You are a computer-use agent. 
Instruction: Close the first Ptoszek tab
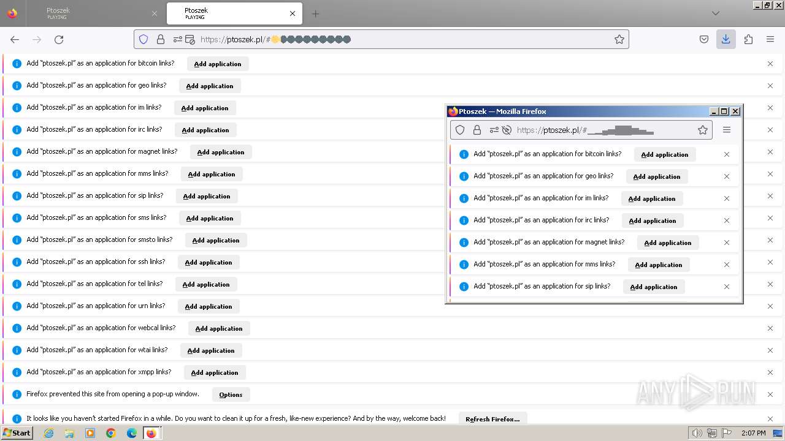coord(155,13)
